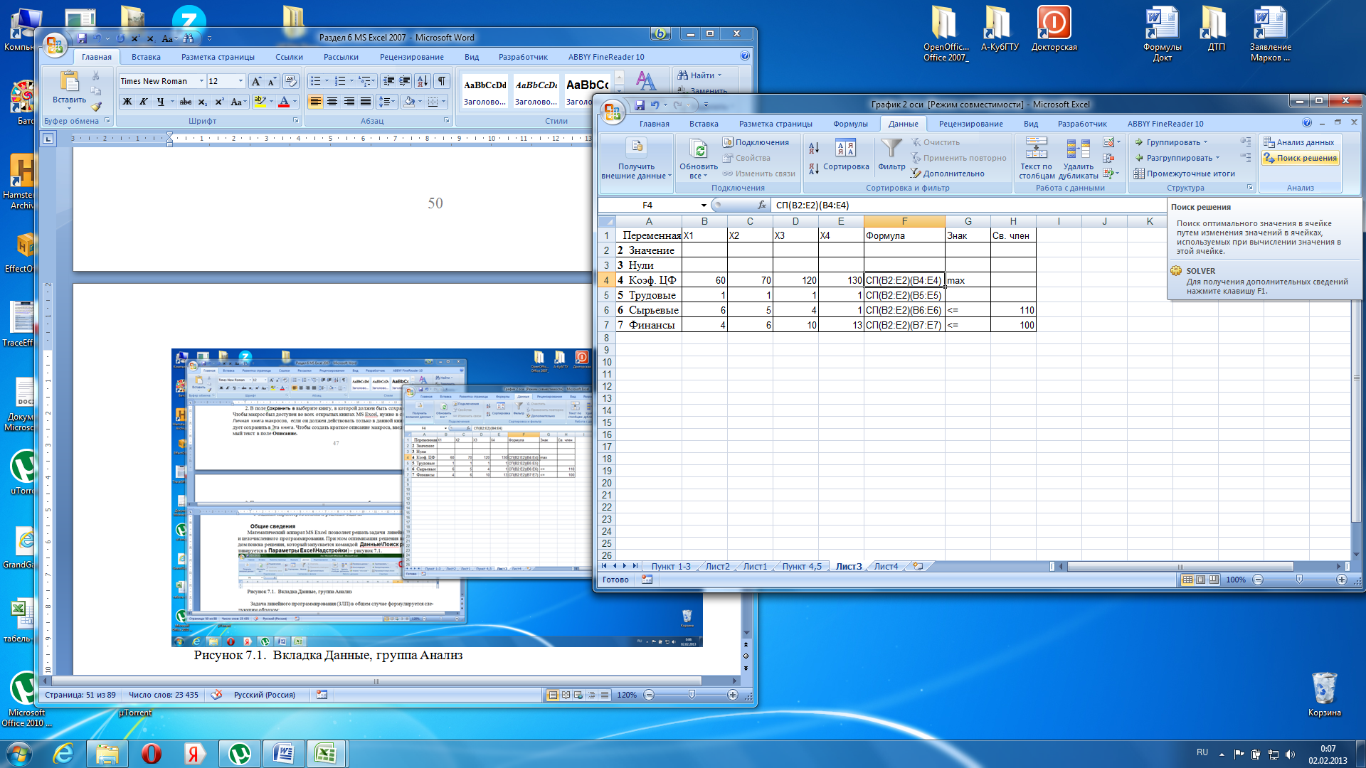
Task: Click Поиск решения in the Excel Анализ group
Action: 1300,158
